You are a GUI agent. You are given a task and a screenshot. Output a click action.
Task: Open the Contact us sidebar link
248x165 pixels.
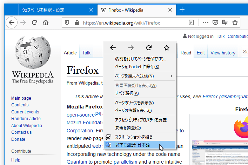coord(21,132)
